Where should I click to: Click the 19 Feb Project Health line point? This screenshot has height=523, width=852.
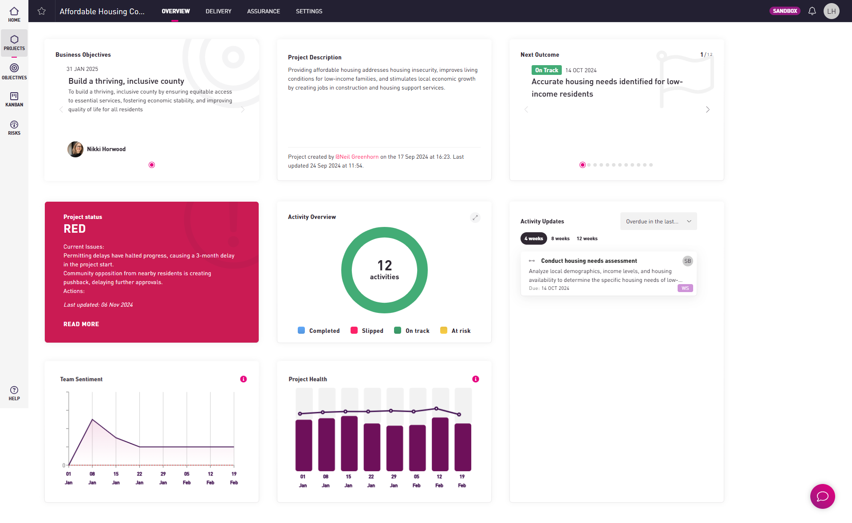pyautogui.click(x=459, y=414)
